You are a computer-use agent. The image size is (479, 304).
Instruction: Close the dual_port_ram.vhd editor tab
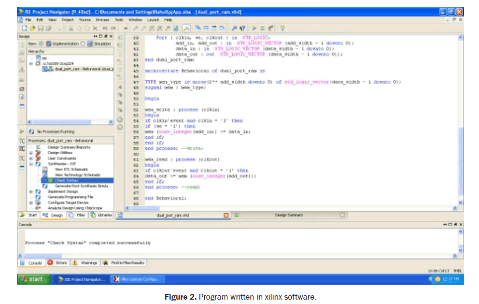(226, 215)
